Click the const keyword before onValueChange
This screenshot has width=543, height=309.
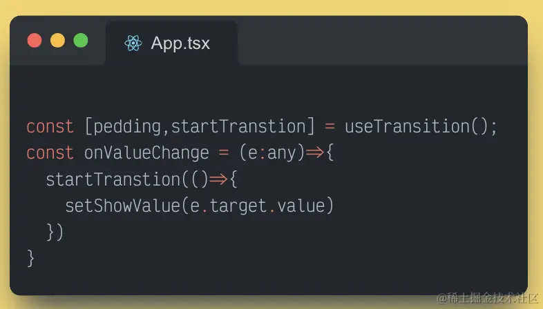[50, 153]
